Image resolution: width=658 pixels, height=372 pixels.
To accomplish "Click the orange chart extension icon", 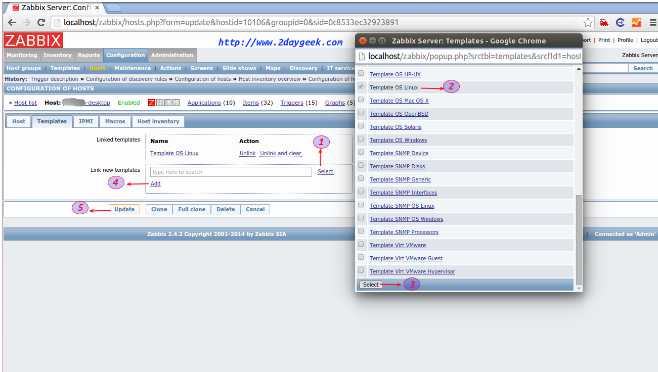I will 636,23.
